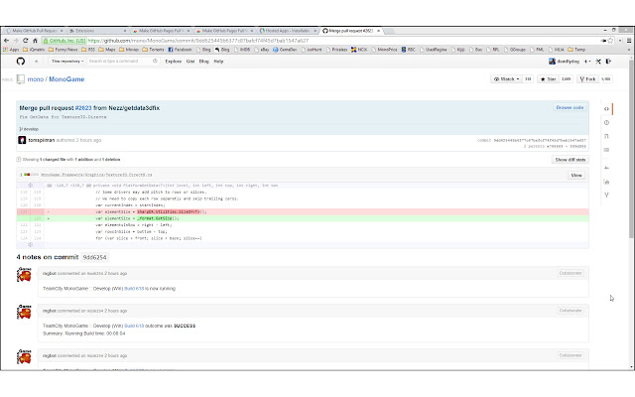Click the sign out icon

tap(608, 62)
